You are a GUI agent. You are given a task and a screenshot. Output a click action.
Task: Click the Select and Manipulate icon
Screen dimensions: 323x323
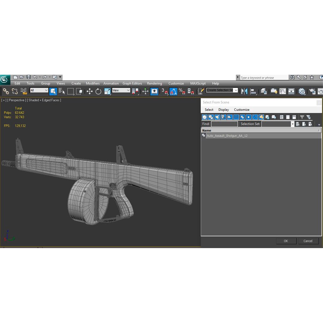(145, 91)
